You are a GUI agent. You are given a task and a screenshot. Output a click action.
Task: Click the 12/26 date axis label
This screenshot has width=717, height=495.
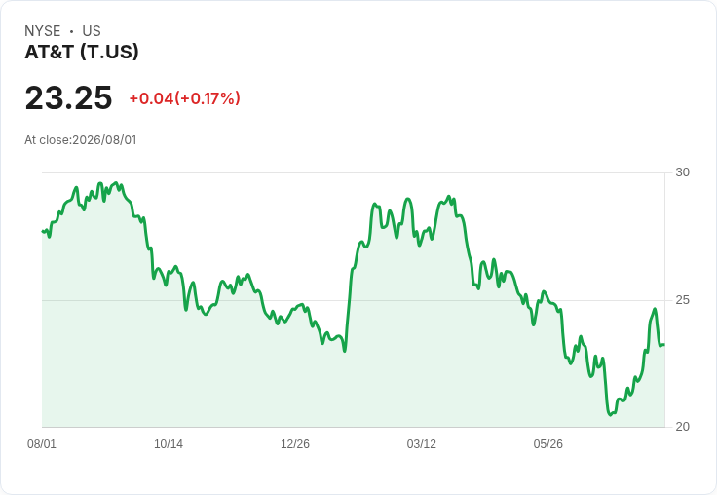295,443
